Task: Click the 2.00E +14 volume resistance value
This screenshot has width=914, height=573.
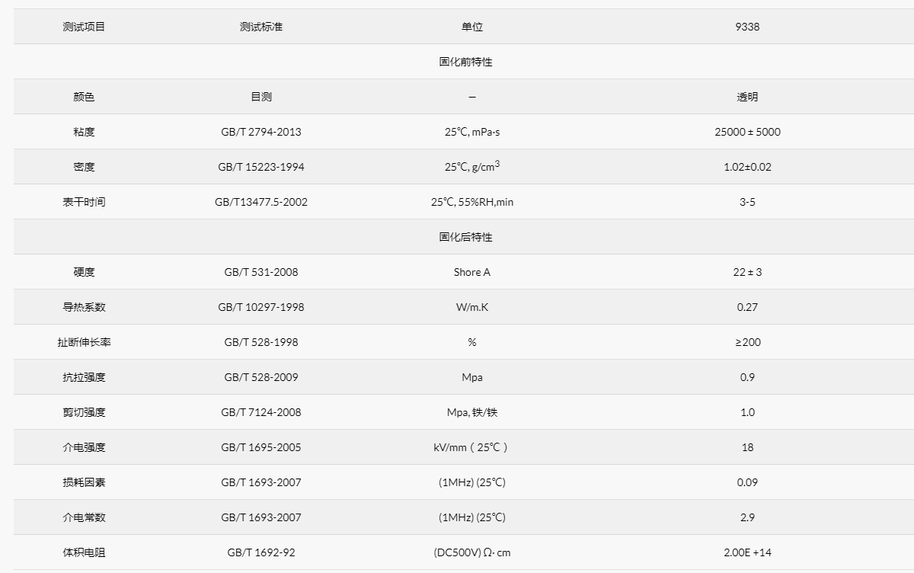Action: pos(747,552)
